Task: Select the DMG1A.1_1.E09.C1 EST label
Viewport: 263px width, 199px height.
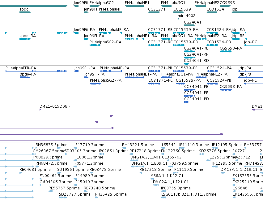Action: point(149,164)
